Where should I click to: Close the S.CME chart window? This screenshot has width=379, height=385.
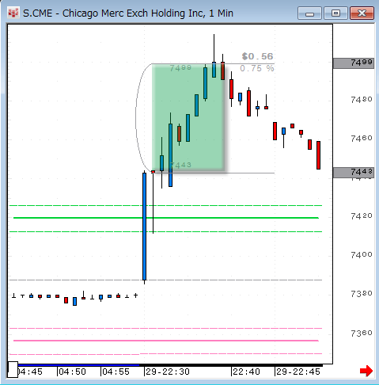click(x=362, y=13)
